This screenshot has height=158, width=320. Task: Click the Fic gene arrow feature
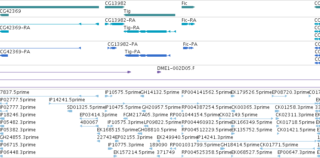(x=188, y=7)
